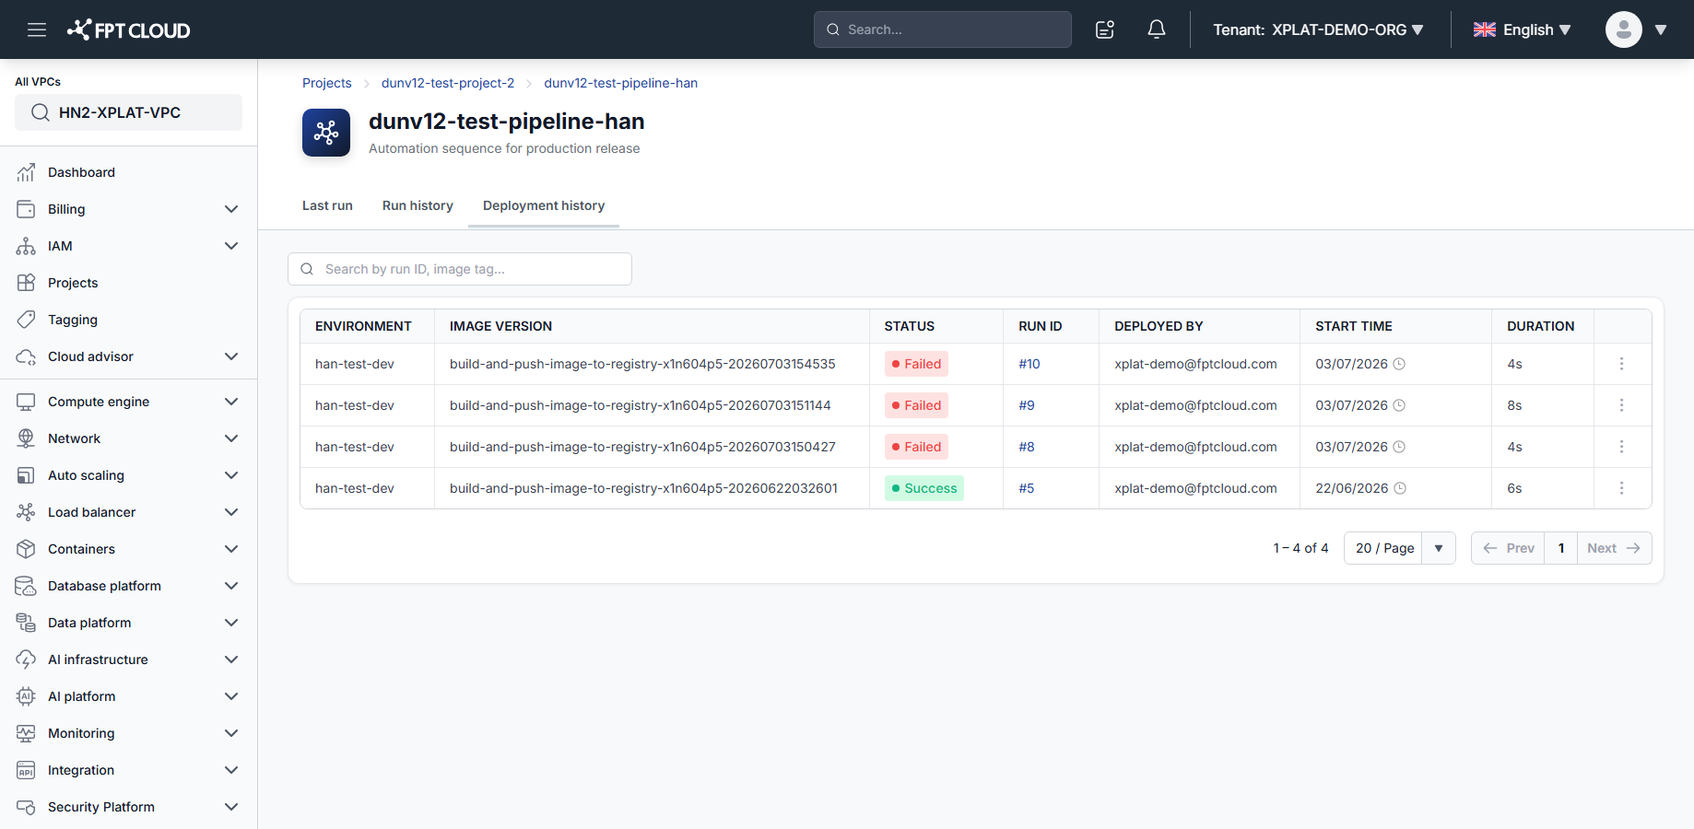
Task: Expand the Network menu chevron
Action: 231,438
